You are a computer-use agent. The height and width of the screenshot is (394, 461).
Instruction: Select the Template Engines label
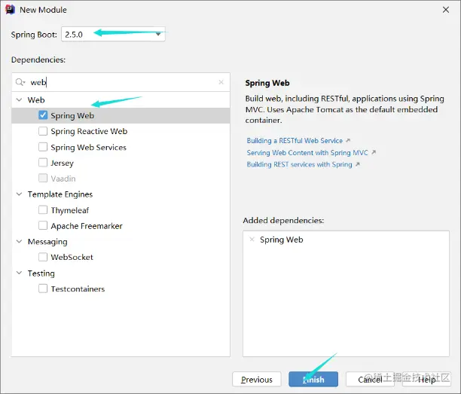[60, 194]
